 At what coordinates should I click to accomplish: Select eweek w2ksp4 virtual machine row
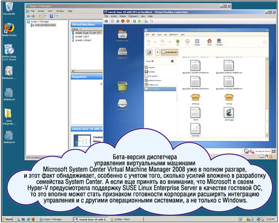[82, 40]
